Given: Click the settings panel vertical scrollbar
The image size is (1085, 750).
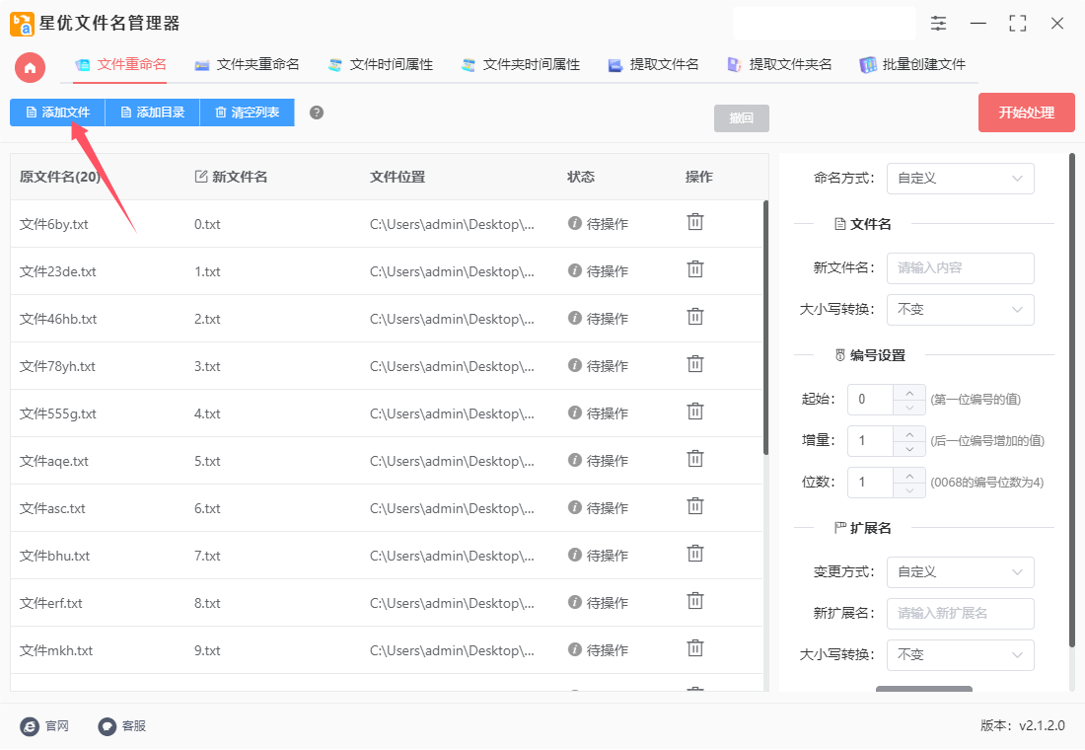Looking at the screenshot, I should pos(1072,401).
